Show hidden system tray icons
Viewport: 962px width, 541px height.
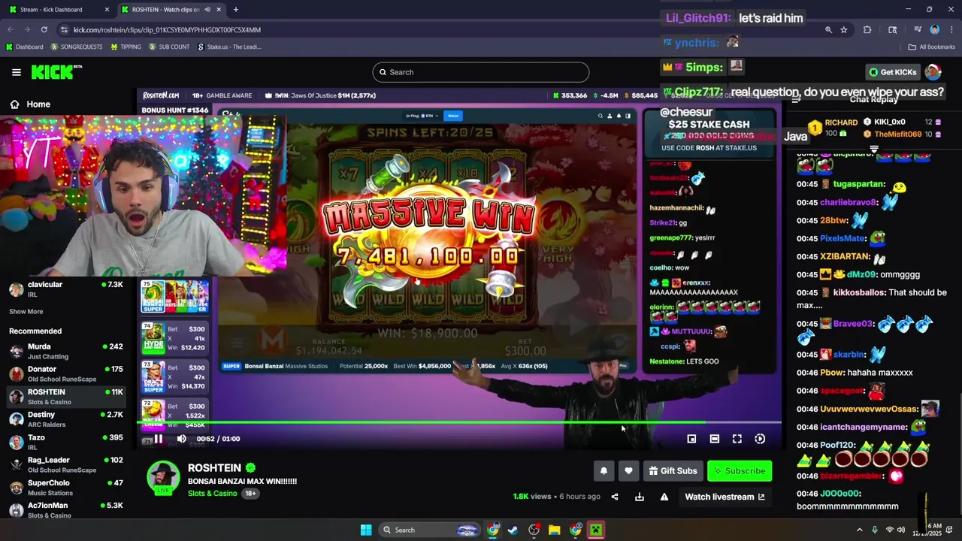tap(860, 530)
